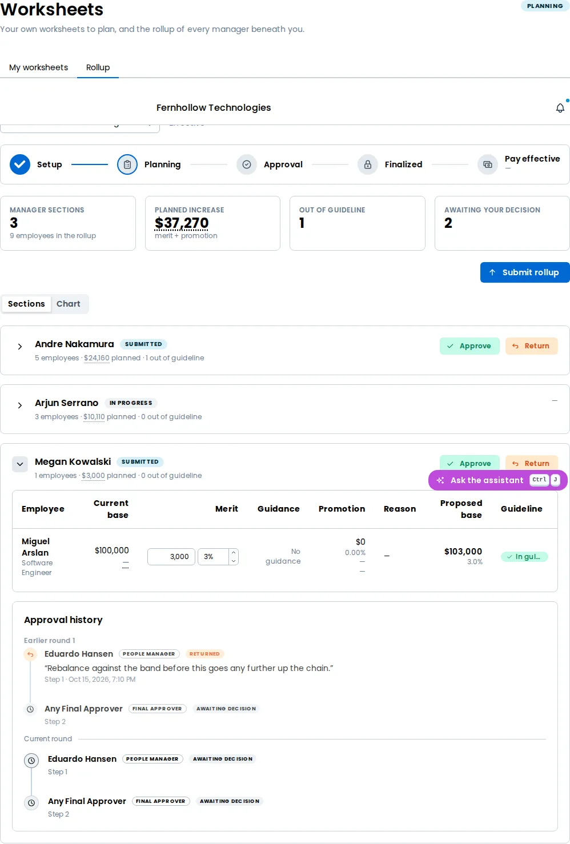
Task: Select the Sections view toggle
Action: click(x=26, y=304)
